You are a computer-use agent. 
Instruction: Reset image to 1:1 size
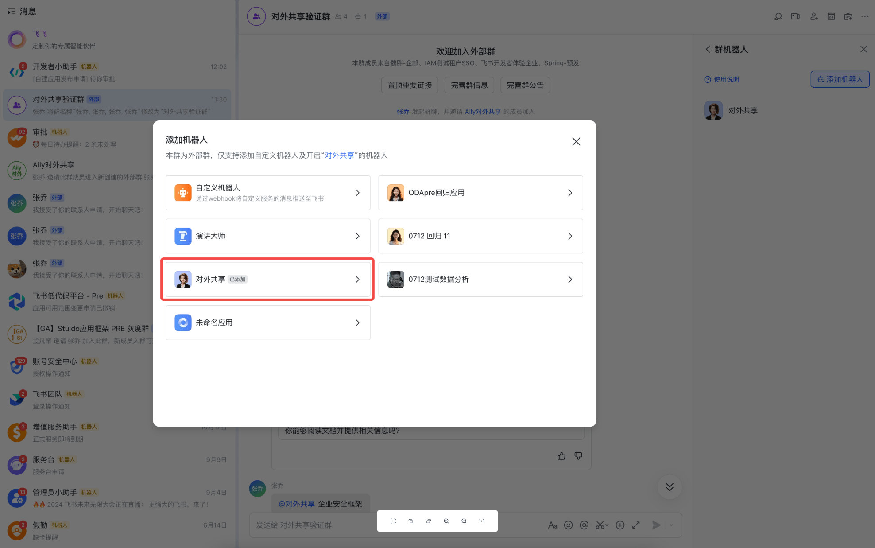[482, 521]
